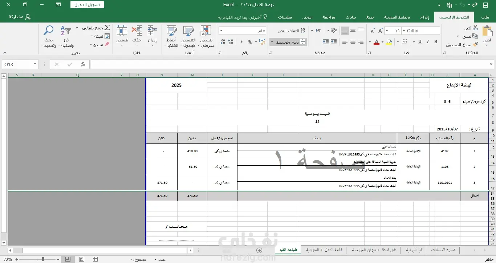Open Conditional Formatting (تنسيق شرطي)
496x263 pixels.
coord(206,36)
